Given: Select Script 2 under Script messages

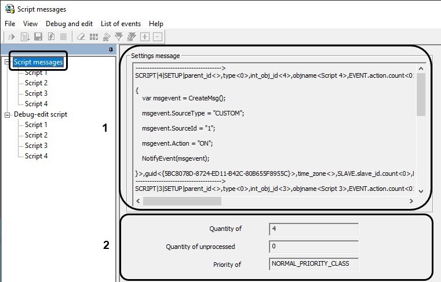Looking at the screenshot, I should pyautogui.click(x=36, y=83).
